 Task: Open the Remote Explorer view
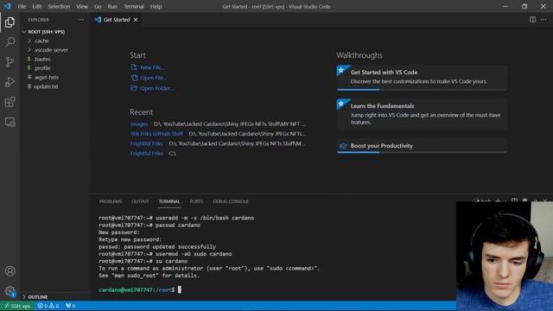(x=10, y=122)
